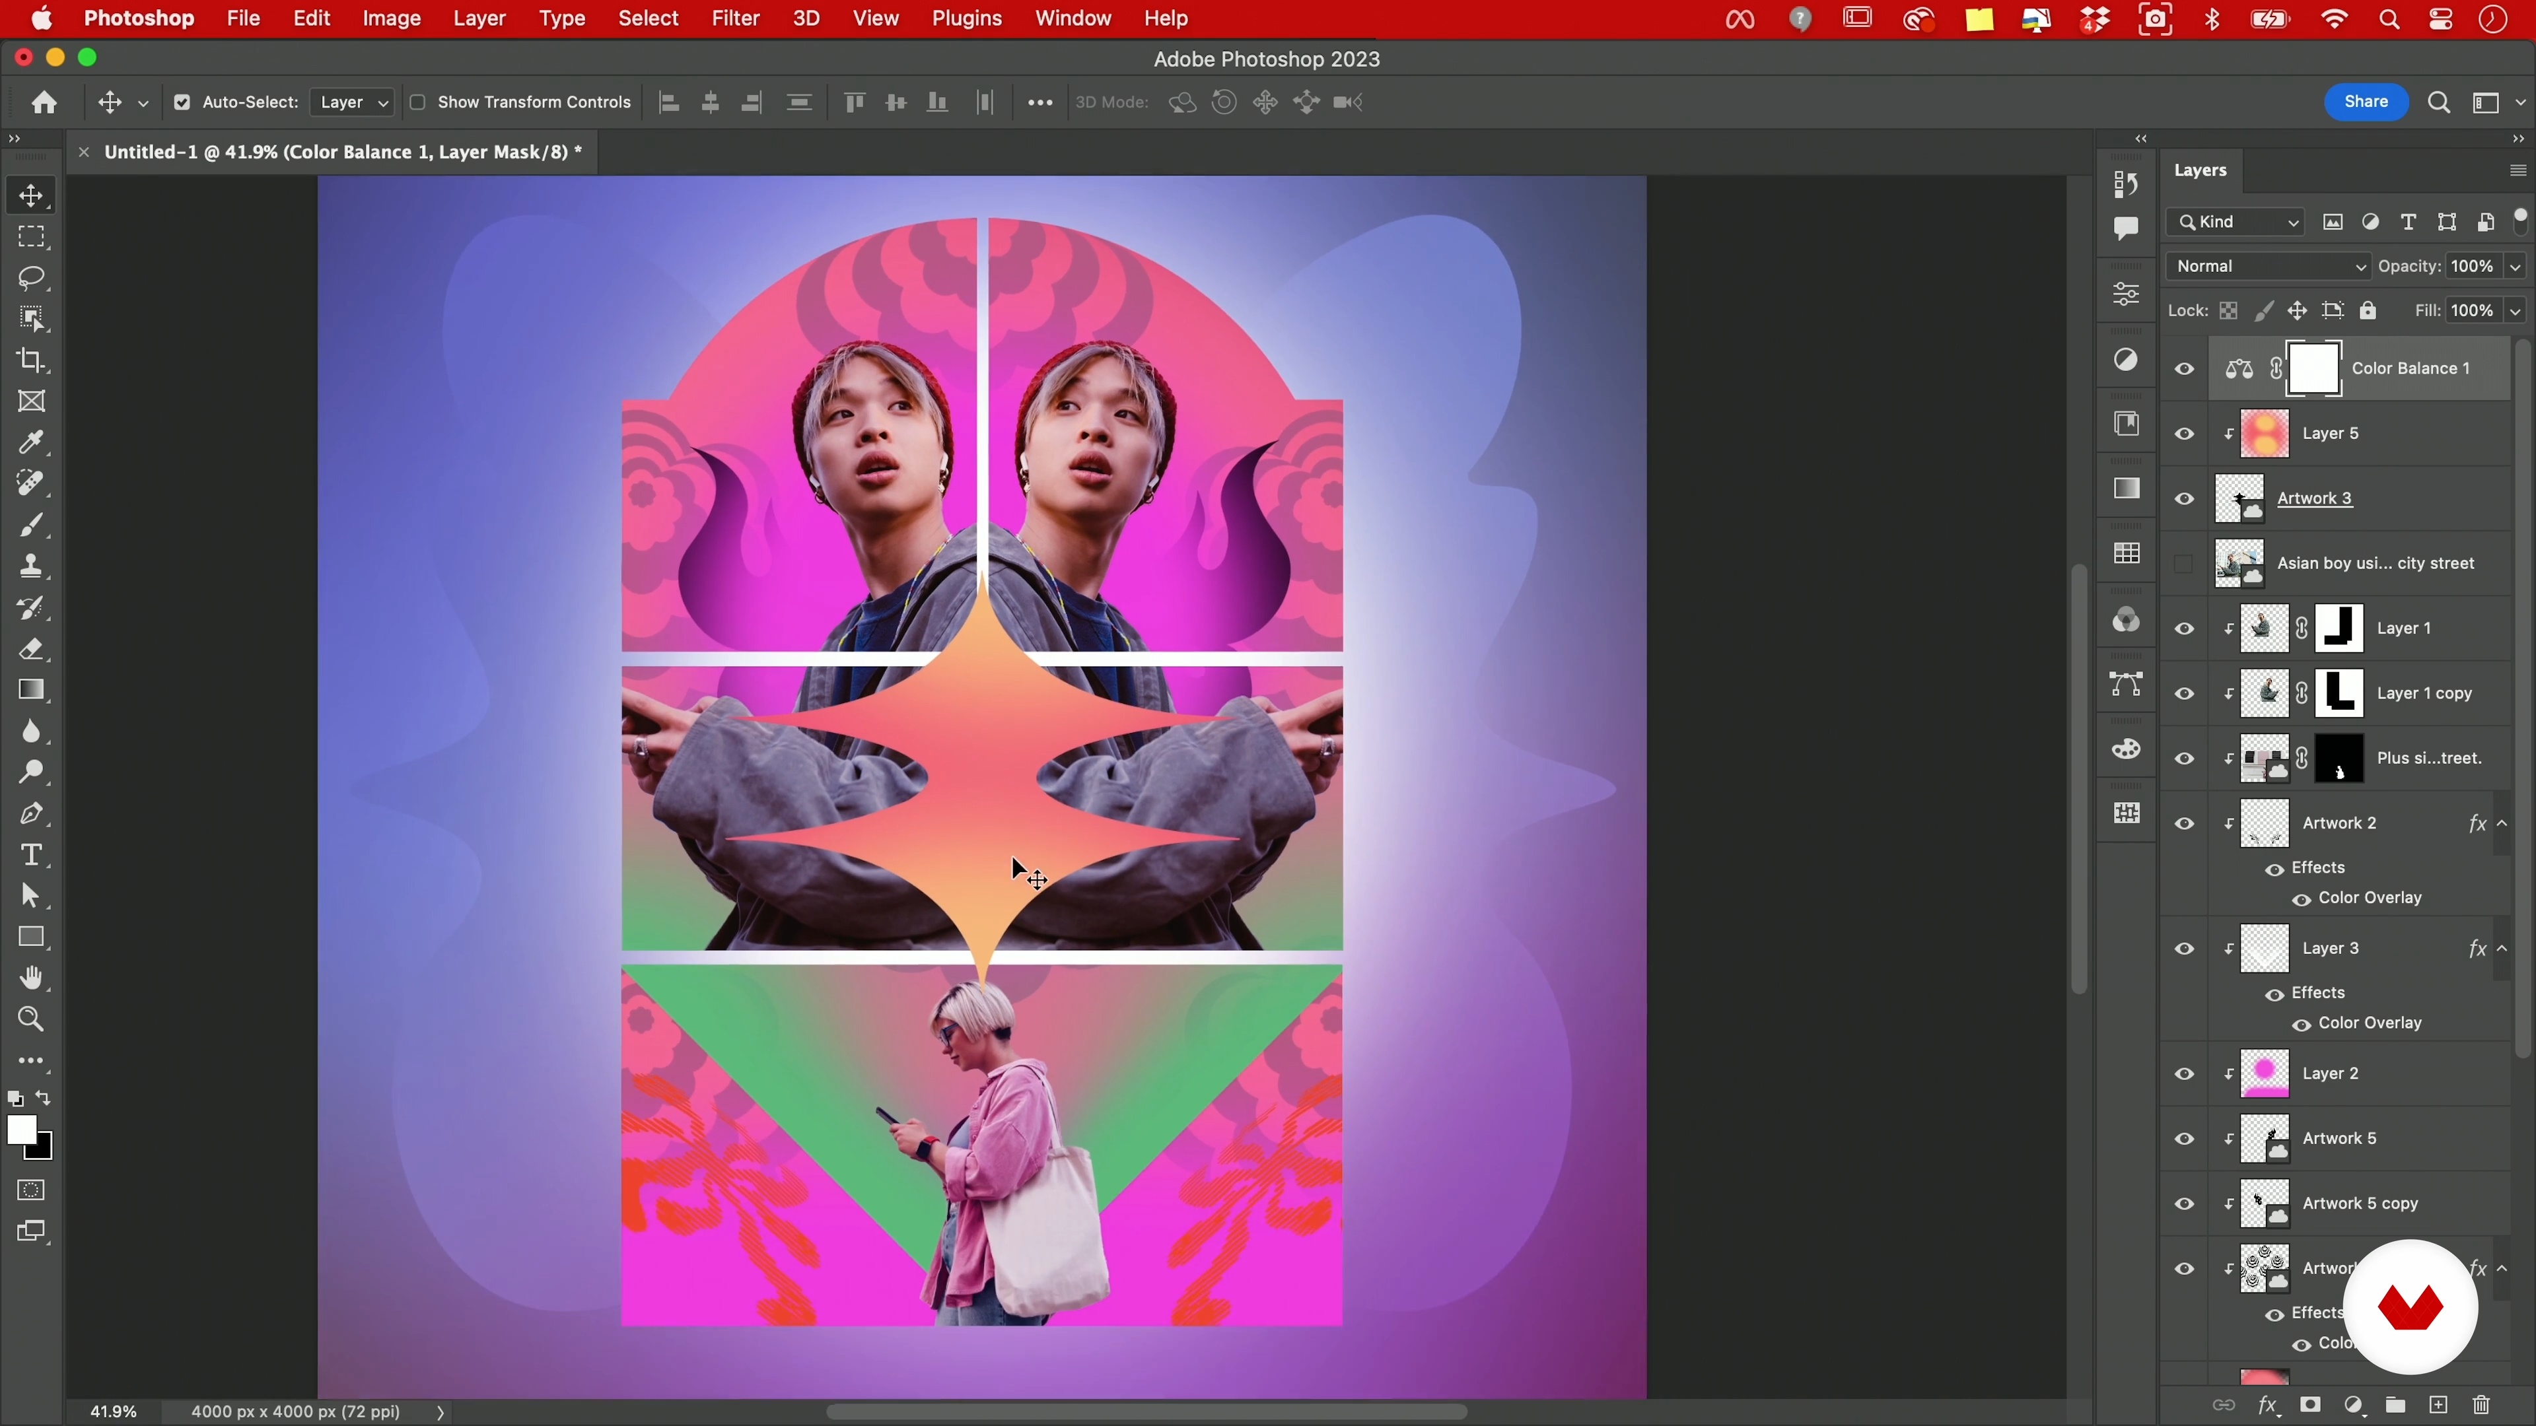
Task: Select the Crop tool
Action: coord(32,360)
